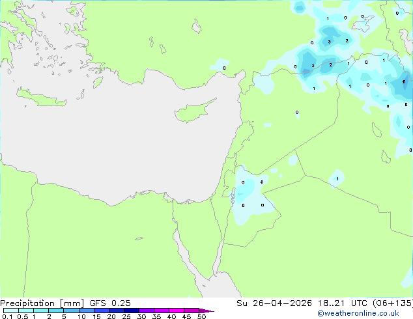This screenshot has height=319, width=413.
Task: Click the '(06+135)' forecast run label
Action: [393, 303]
